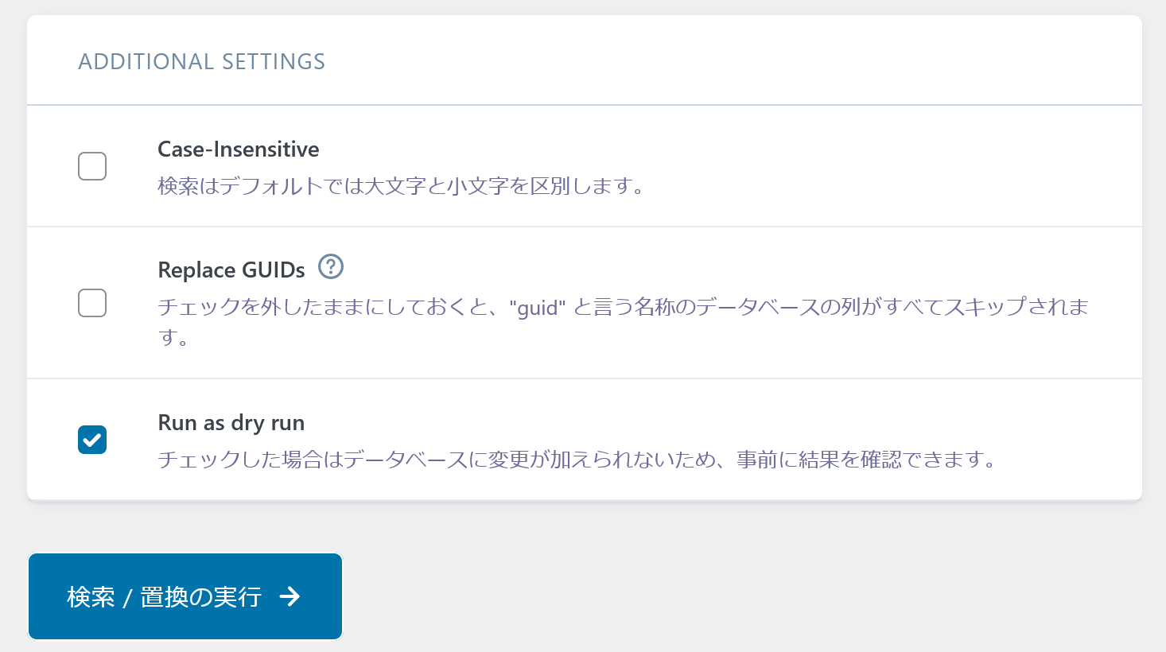Click the Case-Insensitive label text

click(238, 149)
